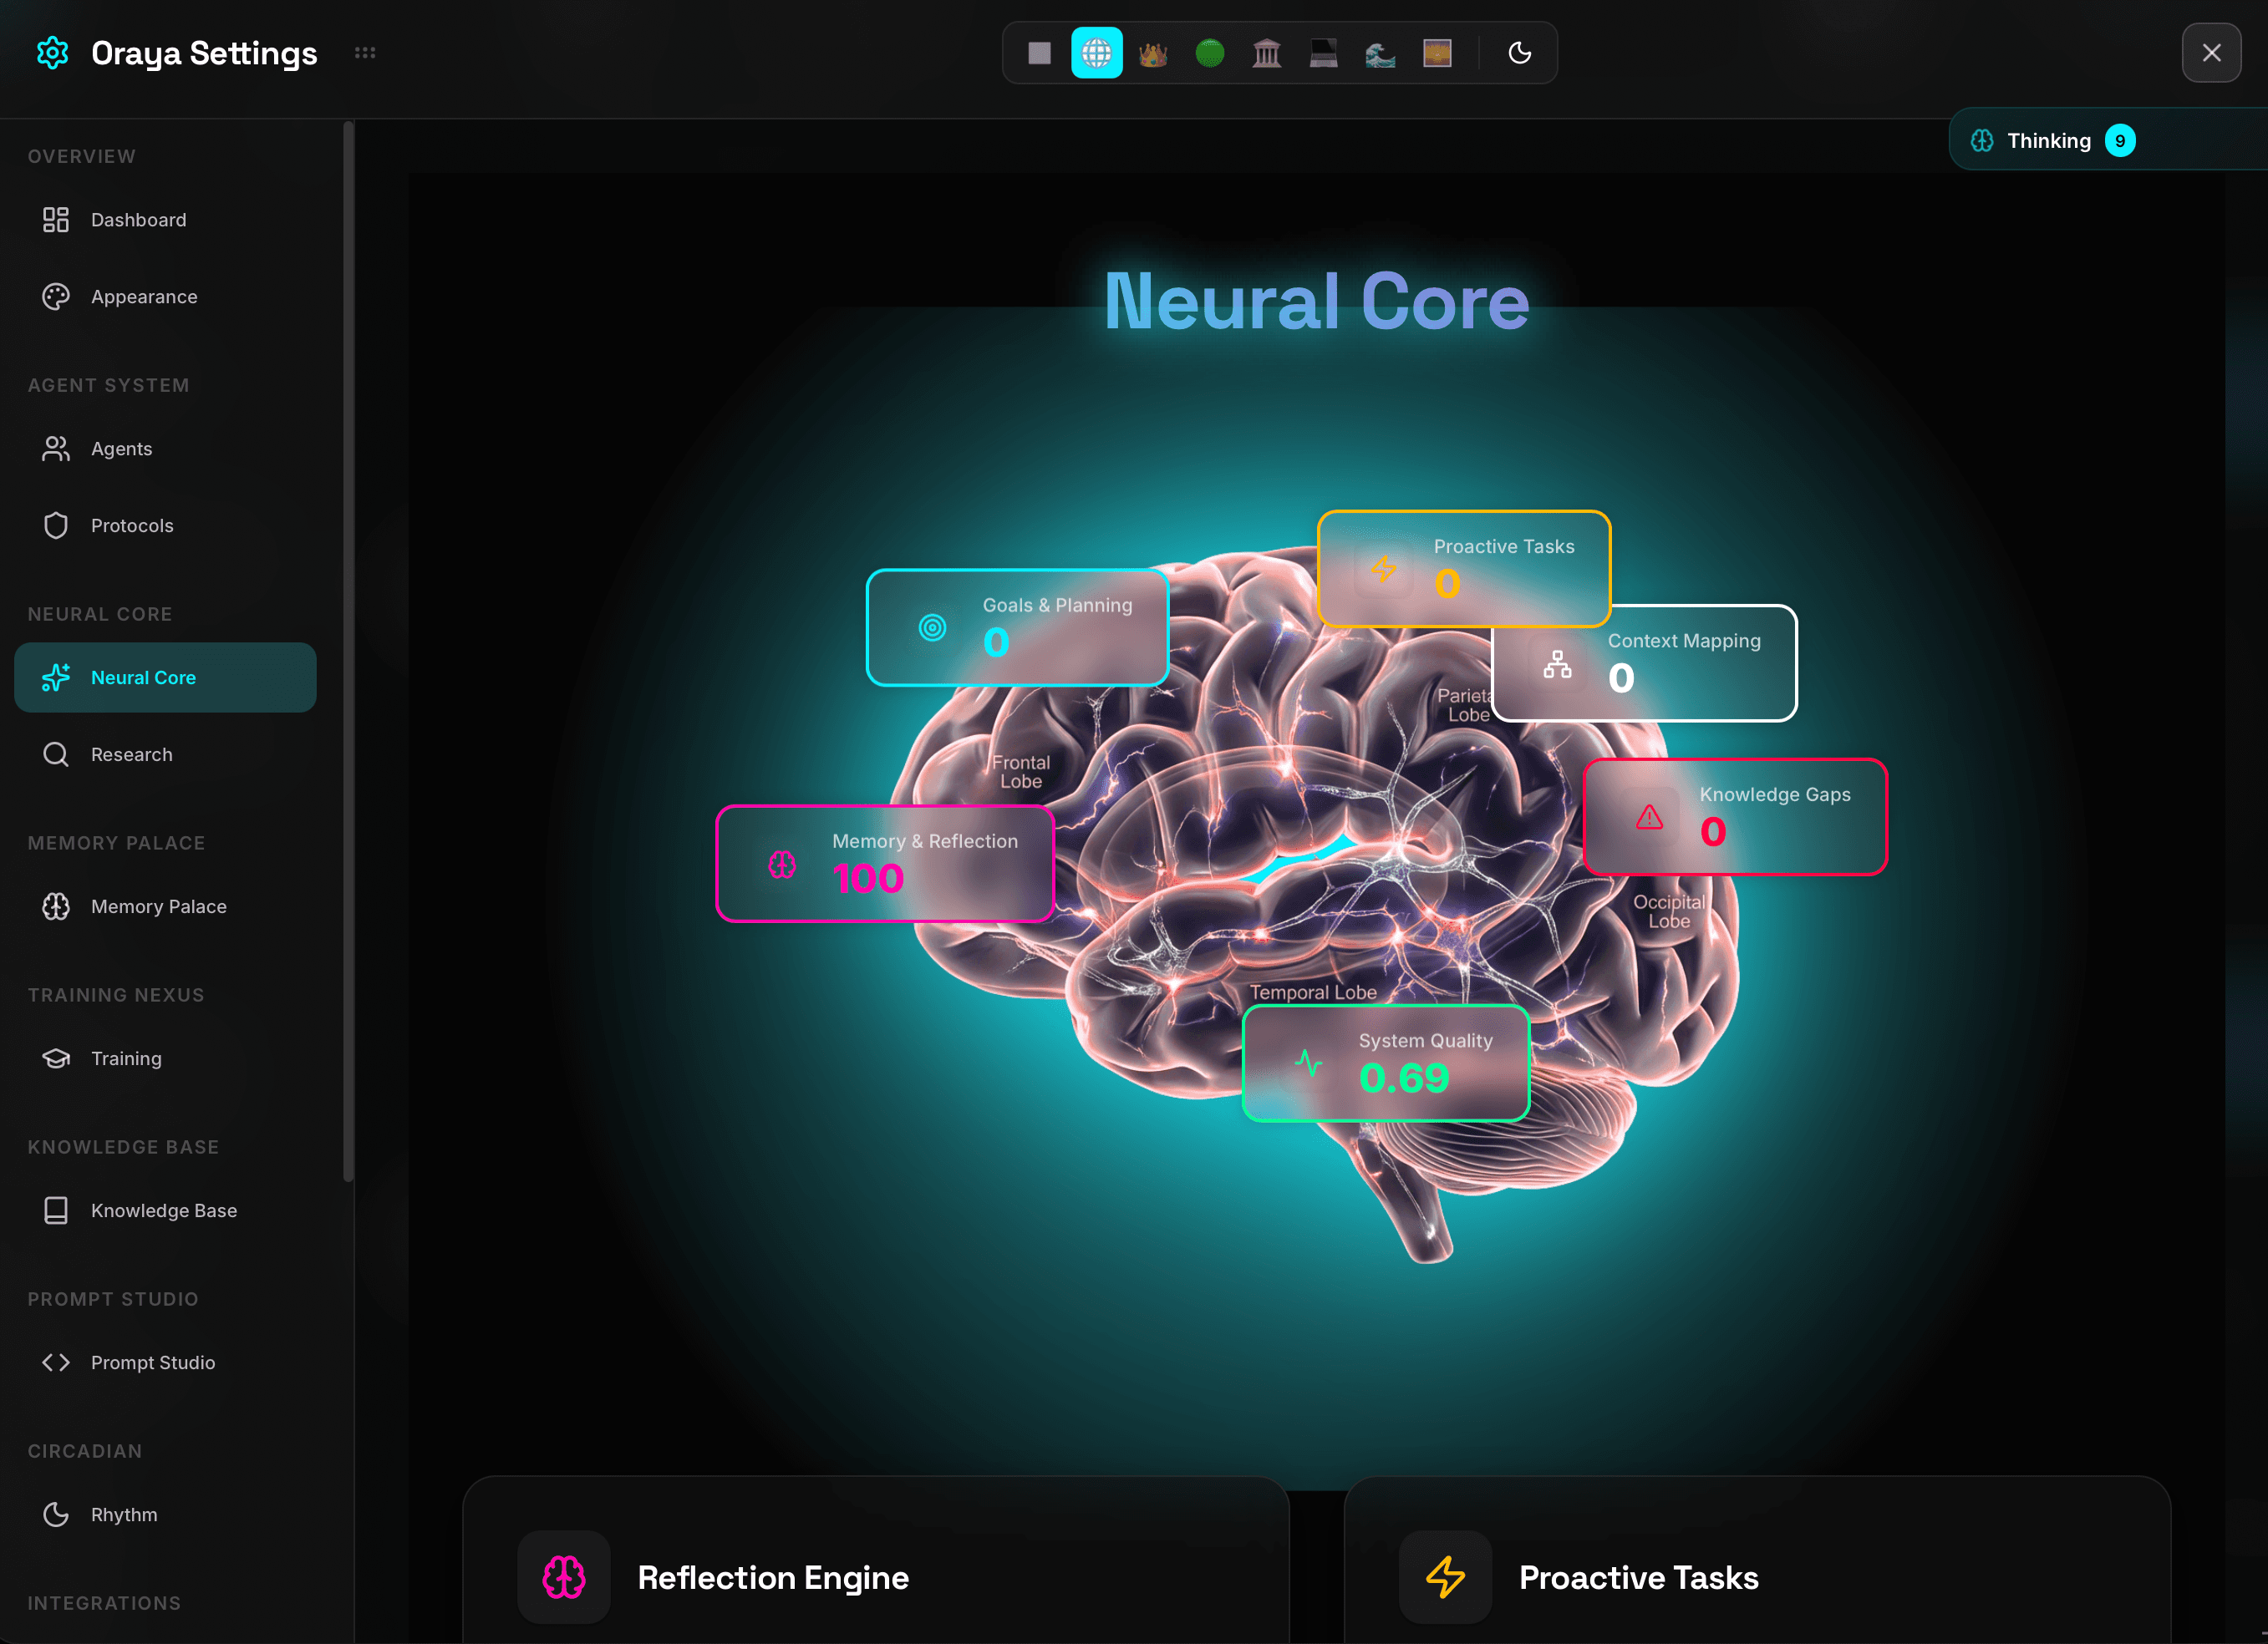2268x1644 pixels.
Task: Toggle dark mode with the moon icon
Action: [1519, 53]
